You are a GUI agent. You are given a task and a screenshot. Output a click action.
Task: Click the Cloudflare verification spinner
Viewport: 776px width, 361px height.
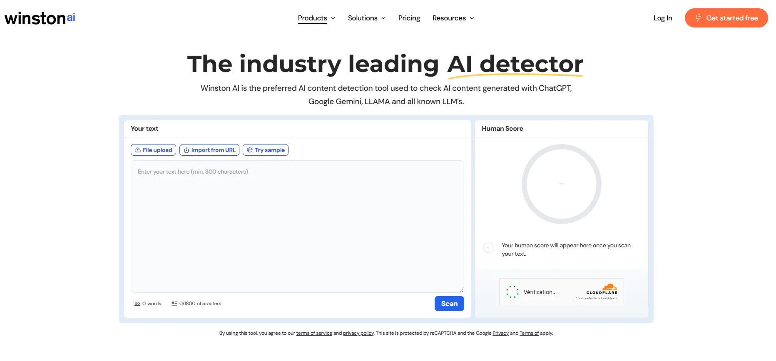[512, 292]
